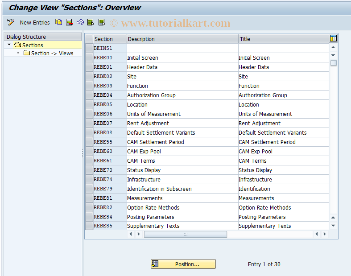This screenshot has height=276, width=351.
Task: Click bottom page-up arrow of vertical scrollbar
Action: pyautogui.click(x=333, y=218)
